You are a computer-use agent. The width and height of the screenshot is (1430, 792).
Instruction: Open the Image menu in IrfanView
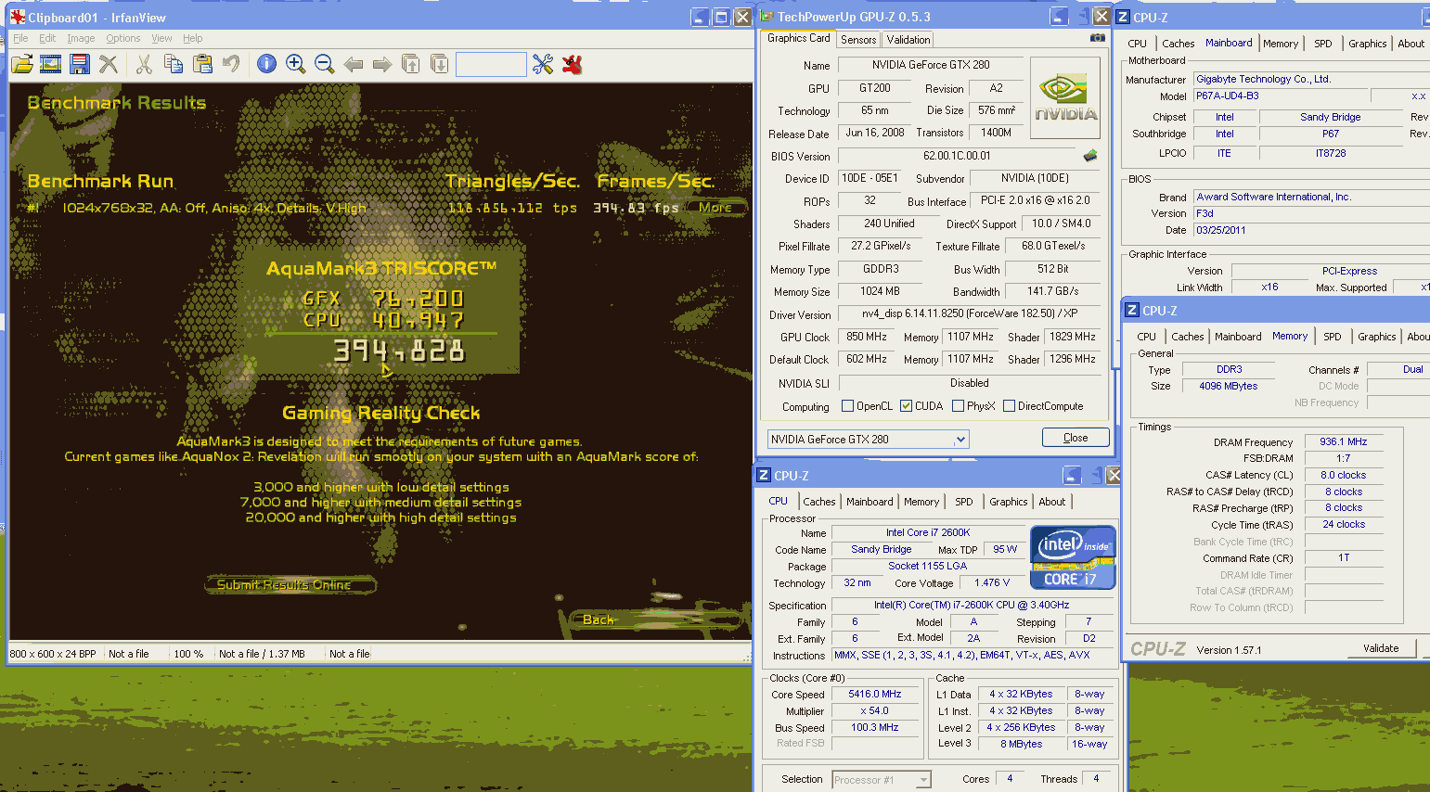pyautogui.click(x=81, y=38)
